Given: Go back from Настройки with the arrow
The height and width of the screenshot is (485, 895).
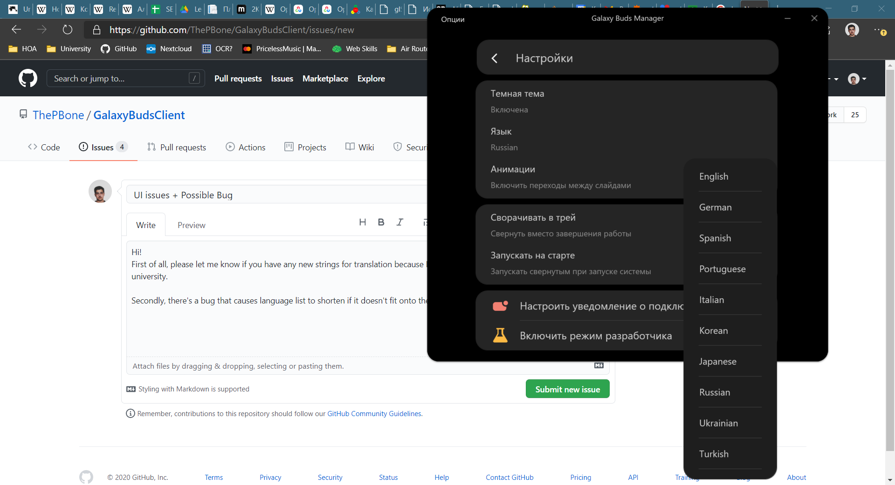Looking at the screenshot, I should point(495,58).
